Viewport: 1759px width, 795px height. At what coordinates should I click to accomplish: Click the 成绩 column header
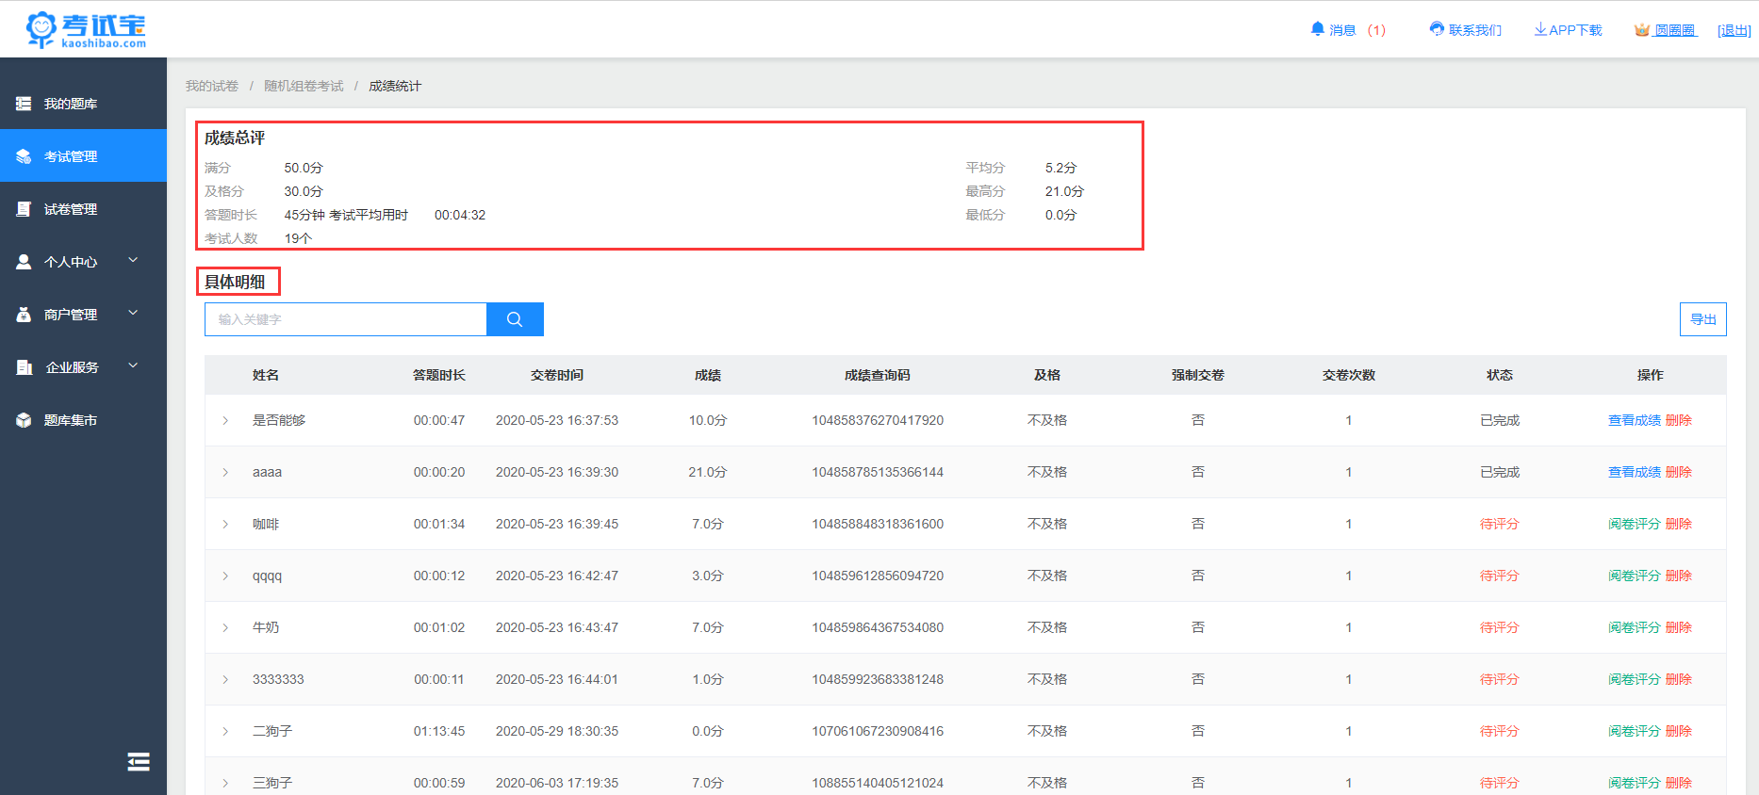[708, 375]
